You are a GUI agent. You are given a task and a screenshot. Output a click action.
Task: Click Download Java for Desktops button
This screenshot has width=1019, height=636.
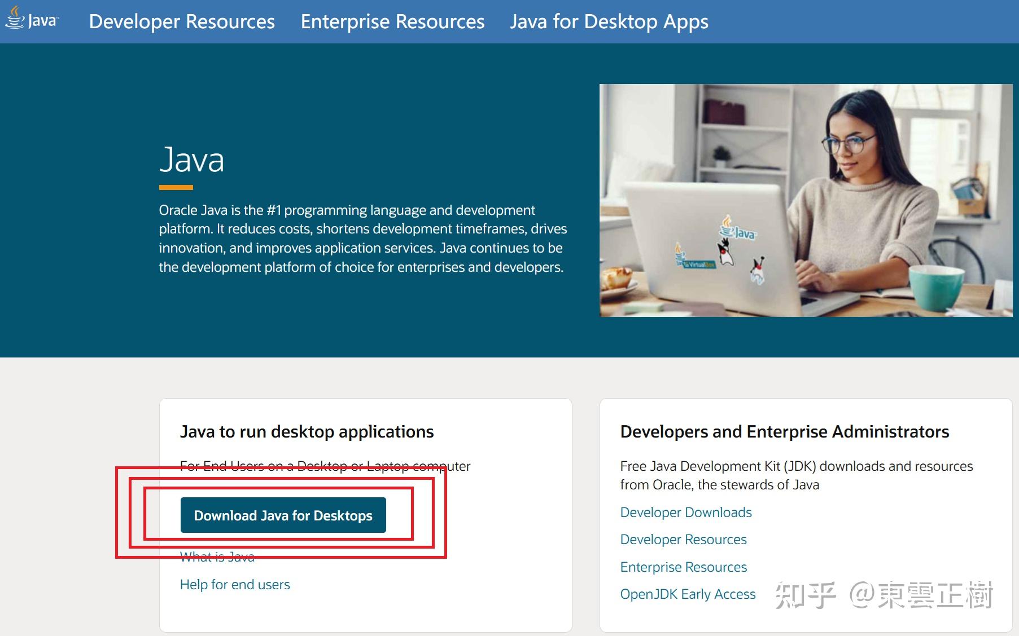(283, 515)
